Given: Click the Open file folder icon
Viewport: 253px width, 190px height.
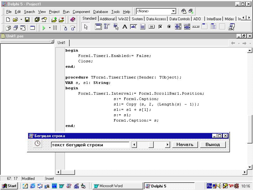Looking at the screenshot, I should click(x=15, y=20).
